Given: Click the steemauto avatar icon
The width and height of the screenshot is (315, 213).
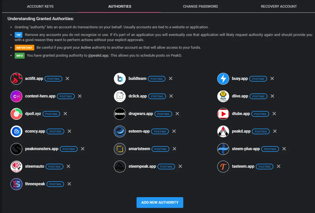Looking at the screenshot, I should (x=16, y=166).
